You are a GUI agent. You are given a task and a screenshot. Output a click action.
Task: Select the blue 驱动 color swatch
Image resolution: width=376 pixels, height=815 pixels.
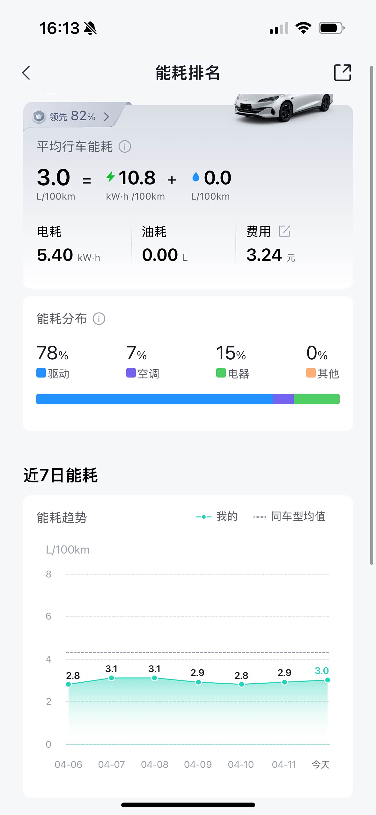tap(41, 373)
